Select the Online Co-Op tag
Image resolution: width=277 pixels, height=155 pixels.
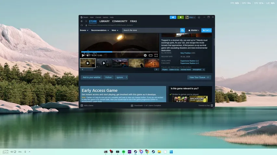coord(174,70)
